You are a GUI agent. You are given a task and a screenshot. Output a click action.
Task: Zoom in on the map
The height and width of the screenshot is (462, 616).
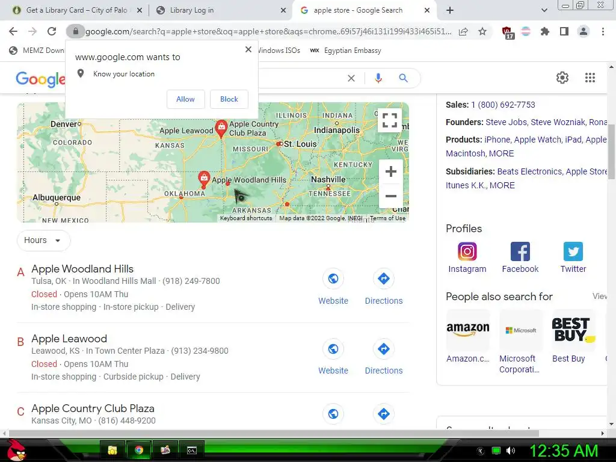(390, 171)
